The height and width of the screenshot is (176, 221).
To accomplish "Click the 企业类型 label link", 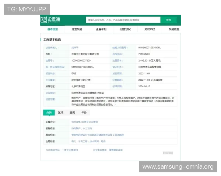I will pos(51,80).
